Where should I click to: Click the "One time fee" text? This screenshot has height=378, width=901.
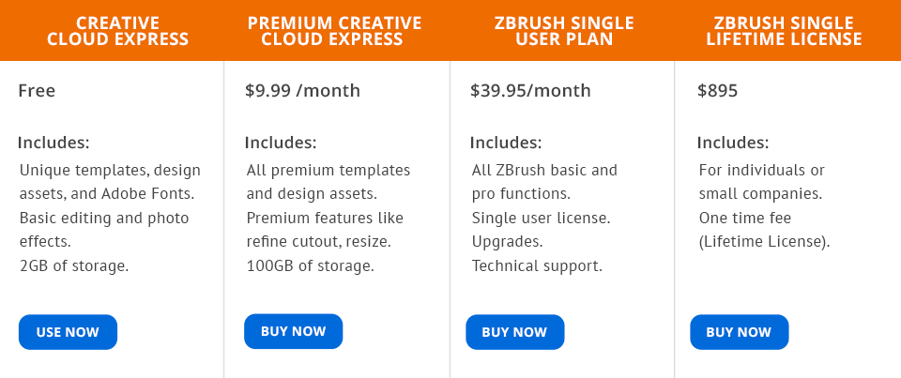click(745, 218)
